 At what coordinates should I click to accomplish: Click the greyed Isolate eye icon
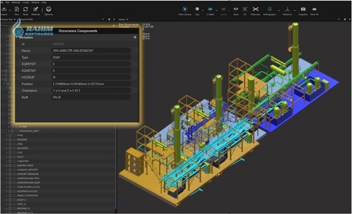(x=224, y=9)
